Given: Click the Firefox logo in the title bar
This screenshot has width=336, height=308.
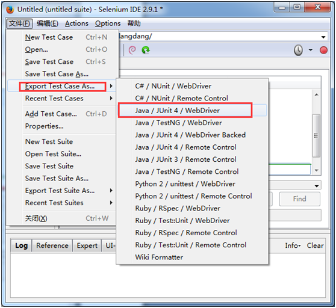Looking at the screenshot, I should pos(10,10).
